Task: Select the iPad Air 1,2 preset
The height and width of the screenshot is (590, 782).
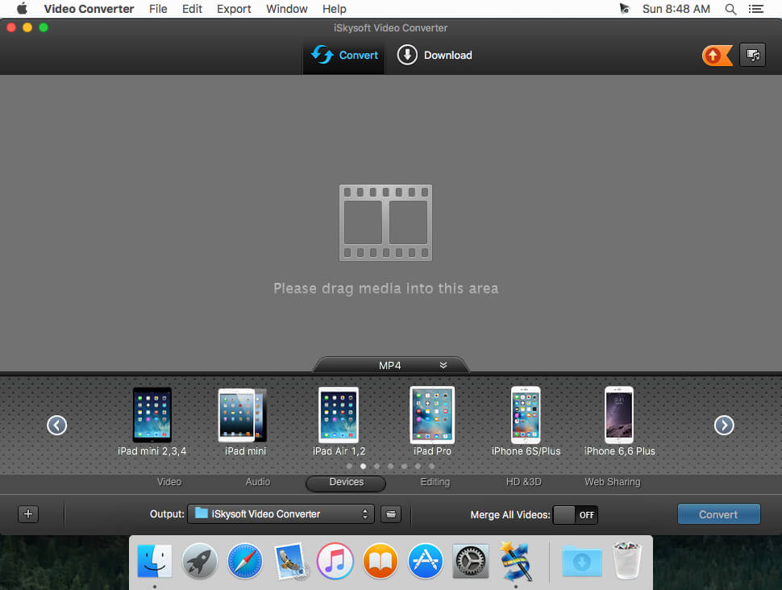Action: tap(339, 422)
